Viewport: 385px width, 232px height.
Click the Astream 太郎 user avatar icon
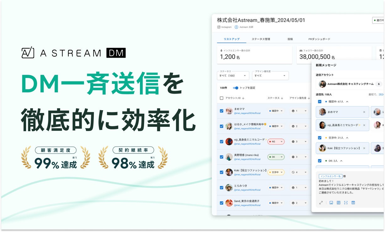(236, 27)
